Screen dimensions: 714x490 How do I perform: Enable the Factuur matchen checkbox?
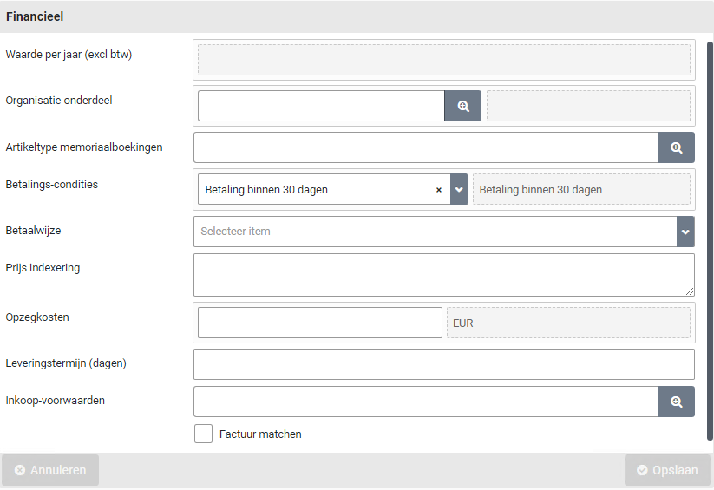(x=203, y=434)
